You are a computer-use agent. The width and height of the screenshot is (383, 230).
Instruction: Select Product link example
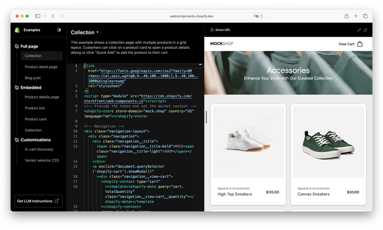coord(35,108)
